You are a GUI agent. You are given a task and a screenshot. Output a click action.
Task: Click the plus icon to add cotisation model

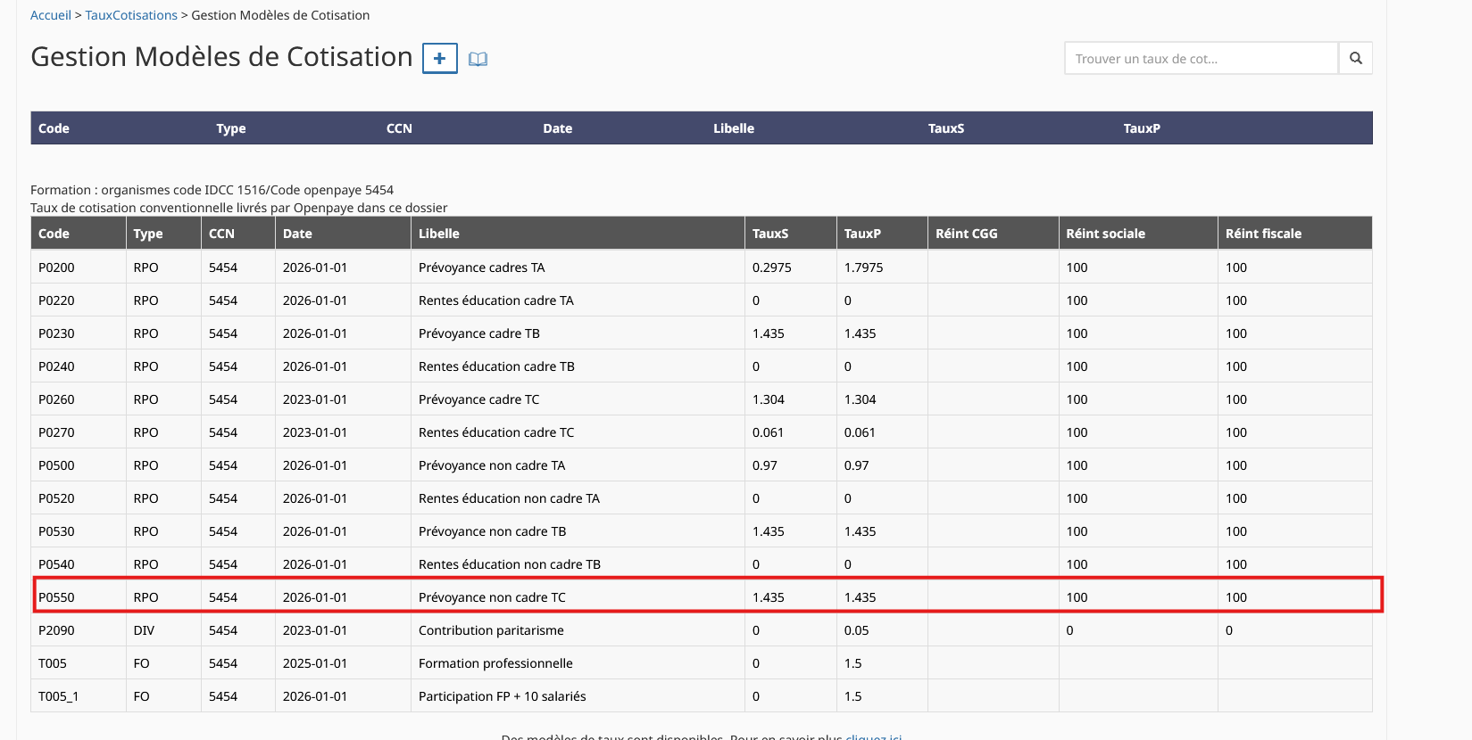point(439,59)
